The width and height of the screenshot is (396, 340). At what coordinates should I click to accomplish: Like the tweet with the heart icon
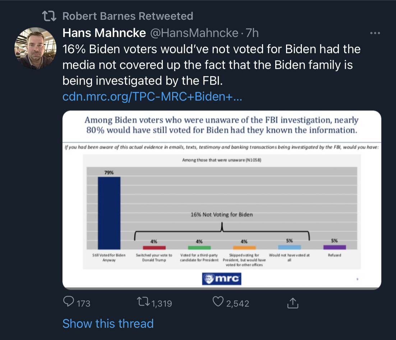click(218, 301)
